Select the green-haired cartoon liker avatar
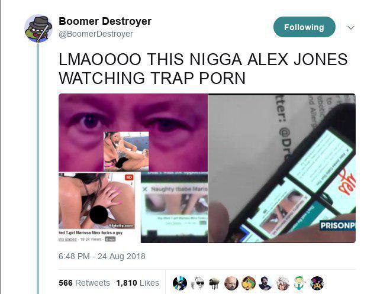 point(300,283)
